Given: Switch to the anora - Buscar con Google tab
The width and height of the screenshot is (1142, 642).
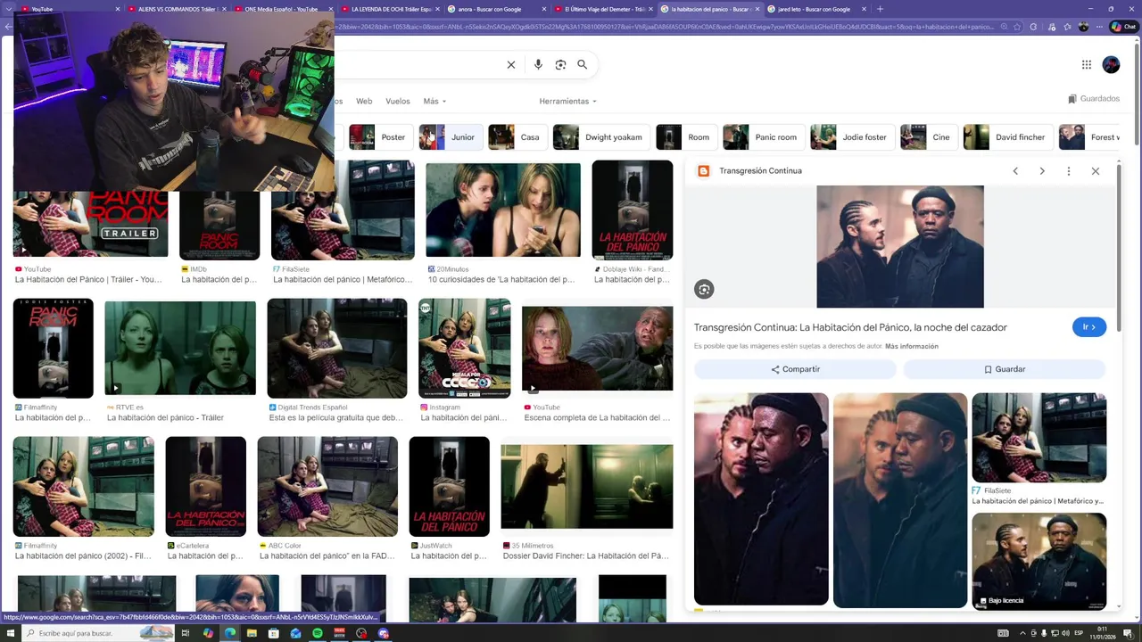Looking at the screenshot, I should pos(498,9).
